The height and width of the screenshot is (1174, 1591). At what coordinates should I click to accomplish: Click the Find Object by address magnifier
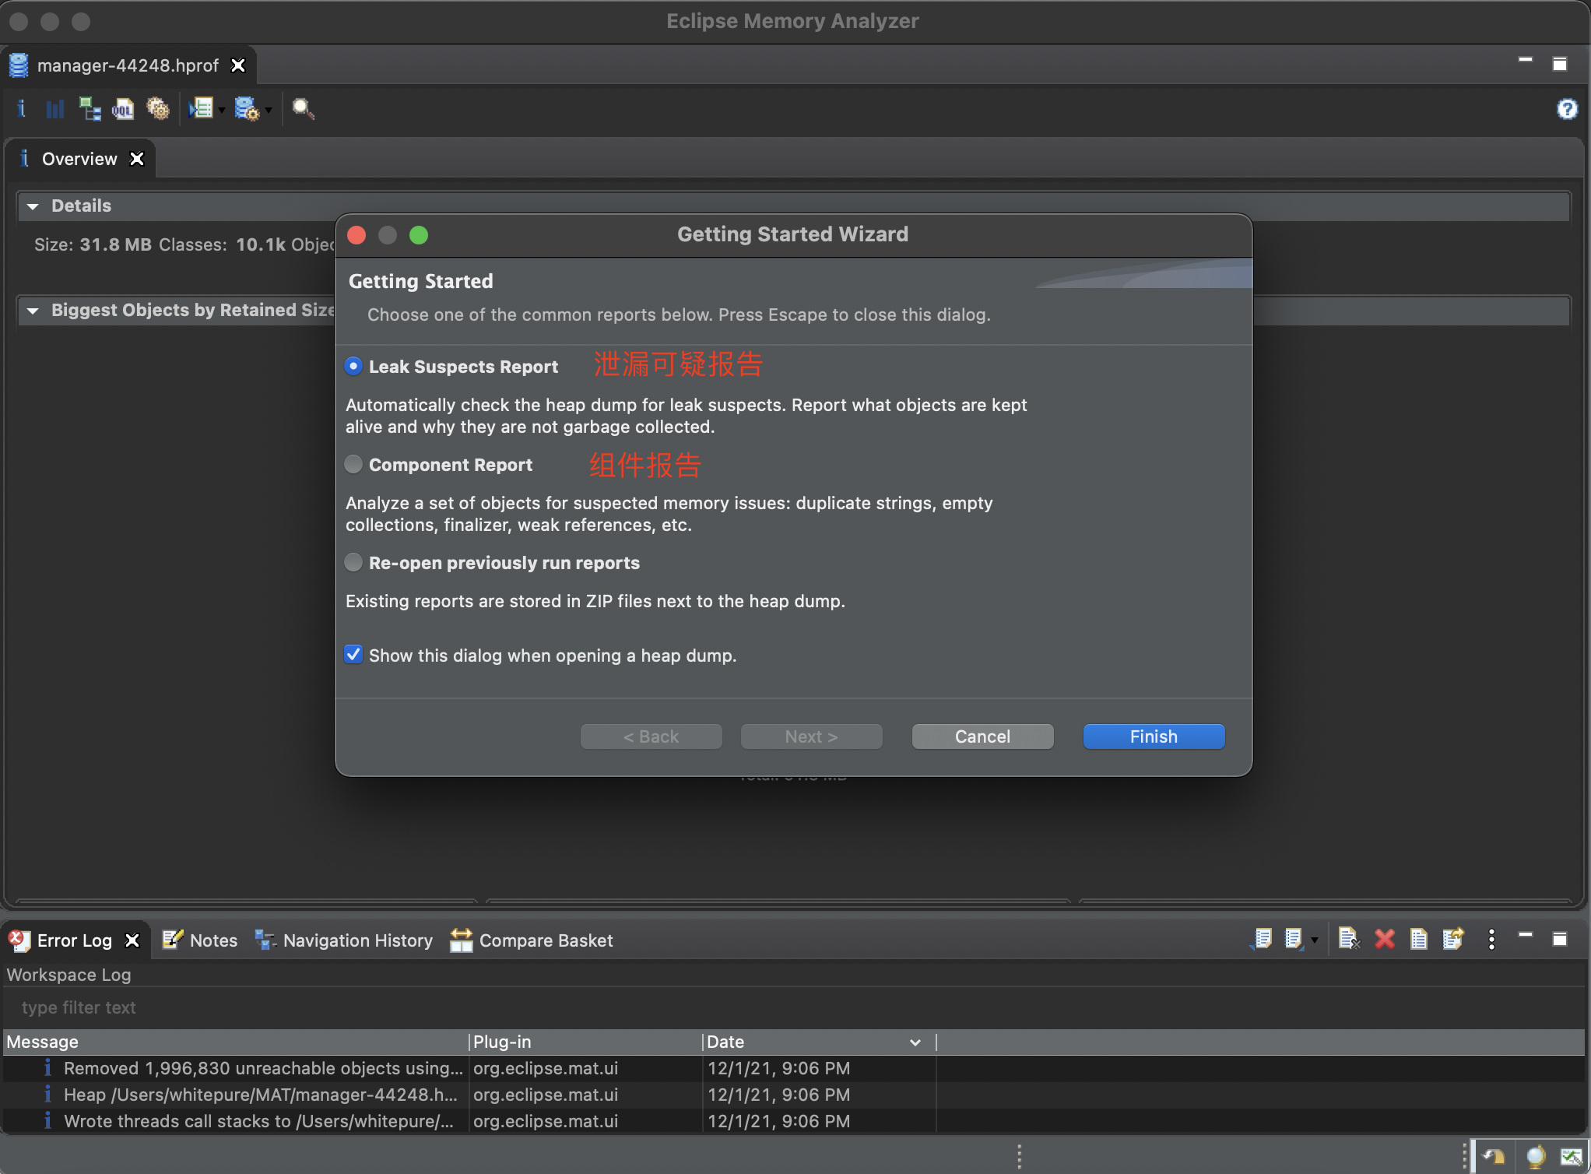303,109
